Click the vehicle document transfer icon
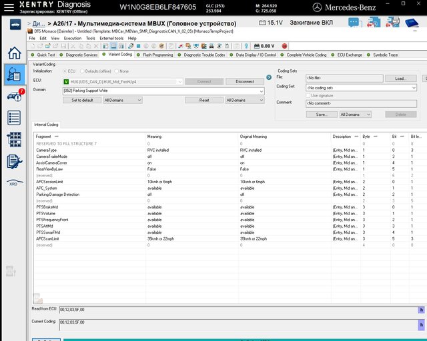 [374, 22]
